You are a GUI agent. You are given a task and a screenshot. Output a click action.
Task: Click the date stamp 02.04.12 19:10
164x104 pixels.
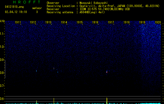point(16,12)
